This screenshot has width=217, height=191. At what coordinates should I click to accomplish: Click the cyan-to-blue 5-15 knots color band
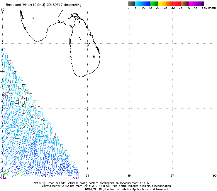point(143,4)
